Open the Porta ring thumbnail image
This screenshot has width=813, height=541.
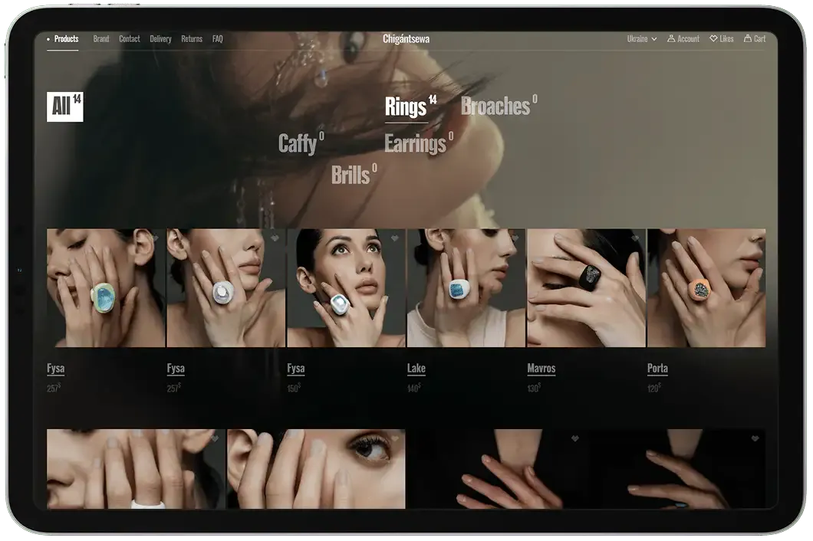pos(706,288)
